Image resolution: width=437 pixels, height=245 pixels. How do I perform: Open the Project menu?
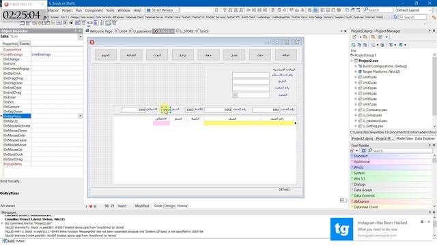coord(67,10)
